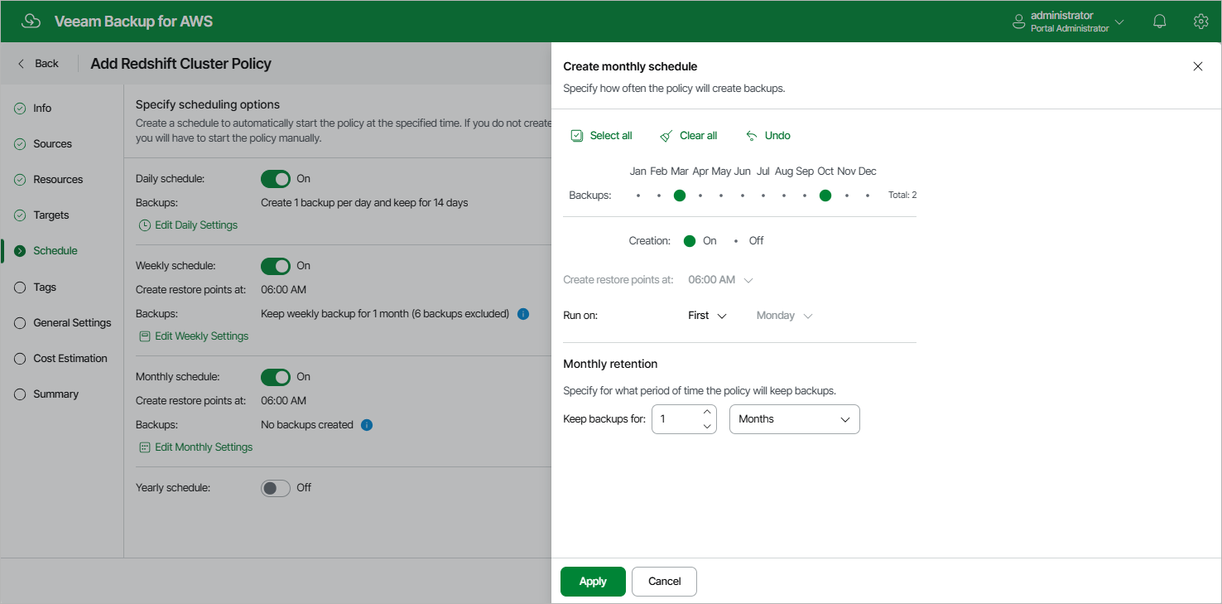Enable backup for Nov
1222x604 pixels.
point(847,196)
